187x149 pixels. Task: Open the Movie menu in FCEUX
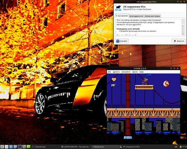(135, 72)
